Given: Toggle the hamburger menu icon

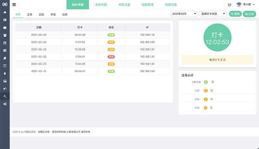Looking at the screenshot, I should click(14, 5).
